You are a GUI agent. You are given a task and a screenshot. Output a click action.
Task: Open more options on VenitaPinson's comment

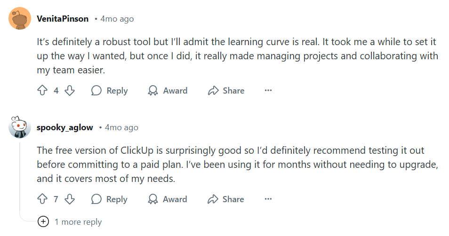coord(268,91)
